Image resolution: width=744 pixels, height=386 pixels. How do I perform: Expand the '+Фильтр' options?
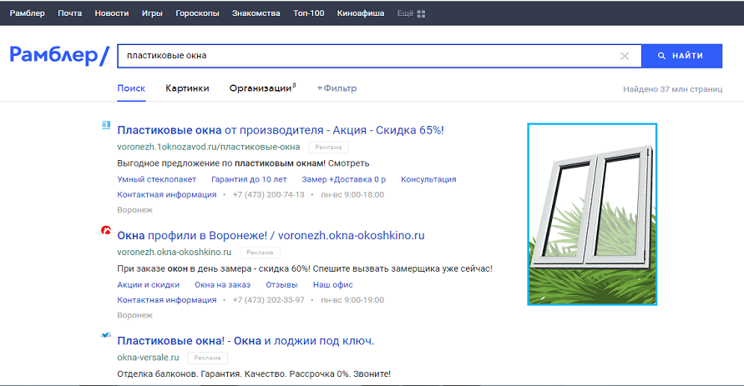coord(337,88)
